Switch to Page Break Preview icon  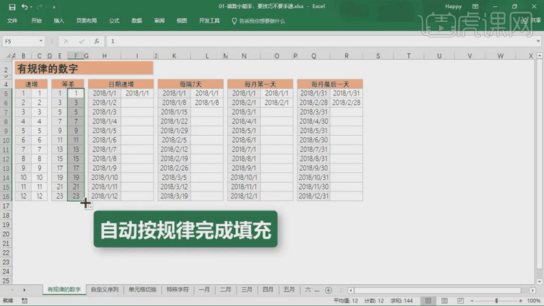tap(460, 301)
